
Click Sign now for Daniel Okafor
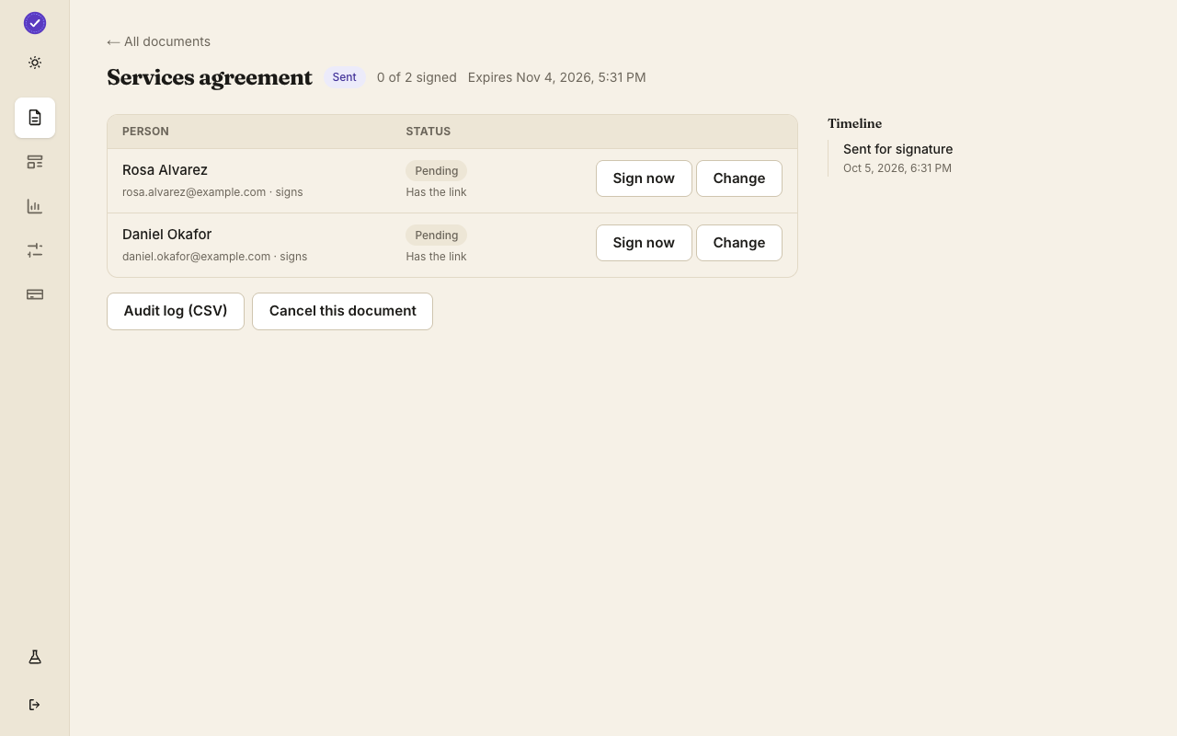(644, 243)
